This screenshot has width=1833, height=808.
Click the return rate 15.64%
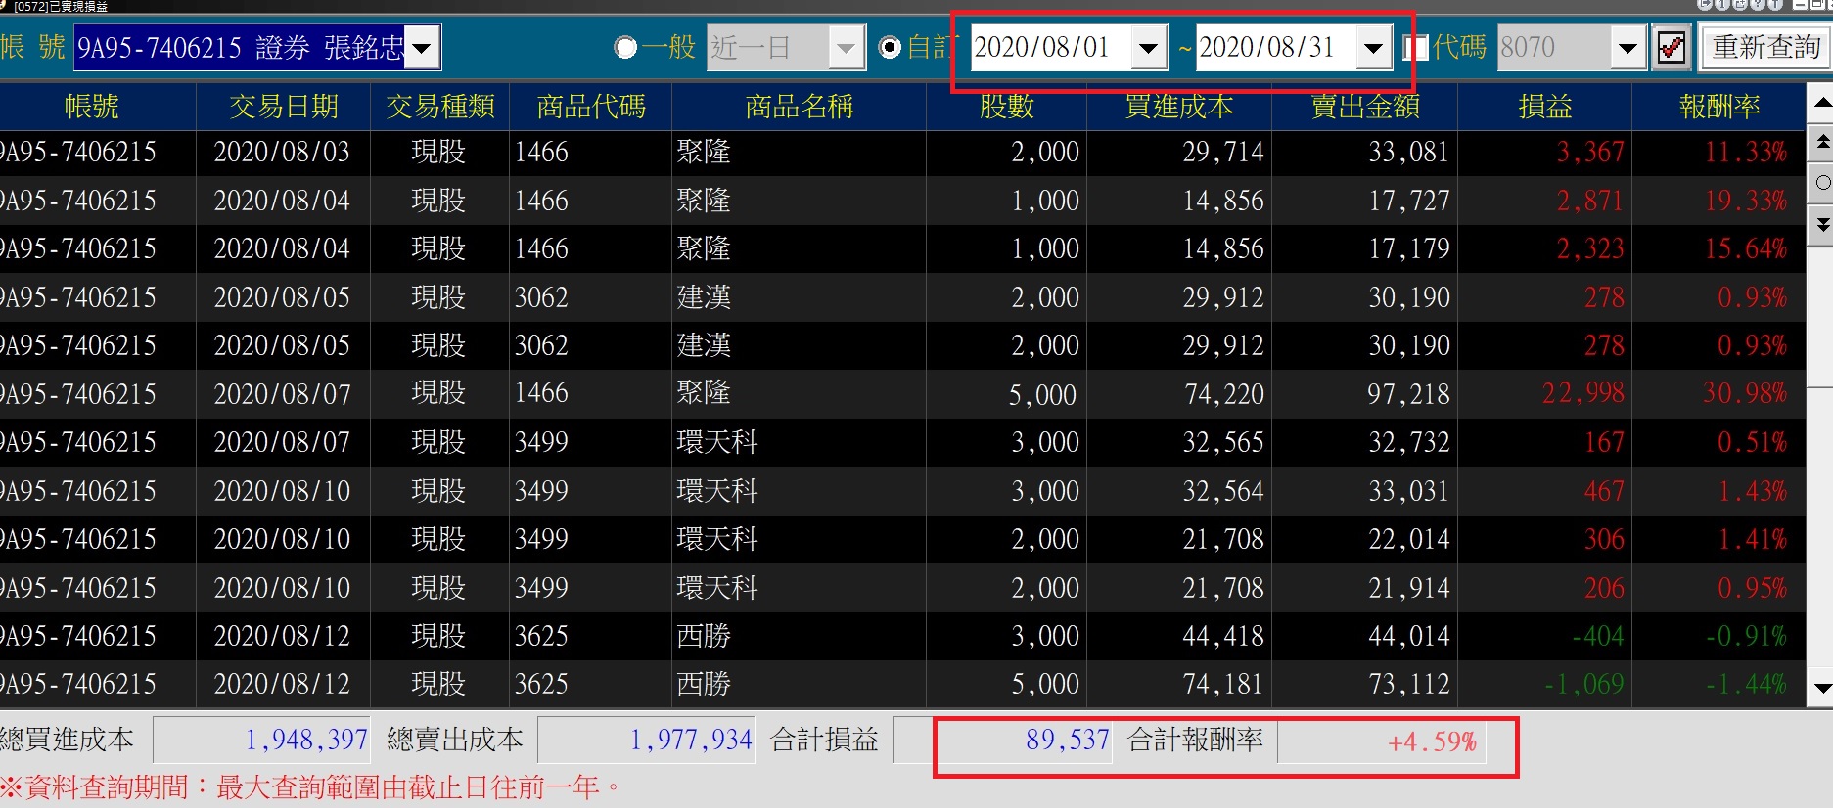(1746, 248)
